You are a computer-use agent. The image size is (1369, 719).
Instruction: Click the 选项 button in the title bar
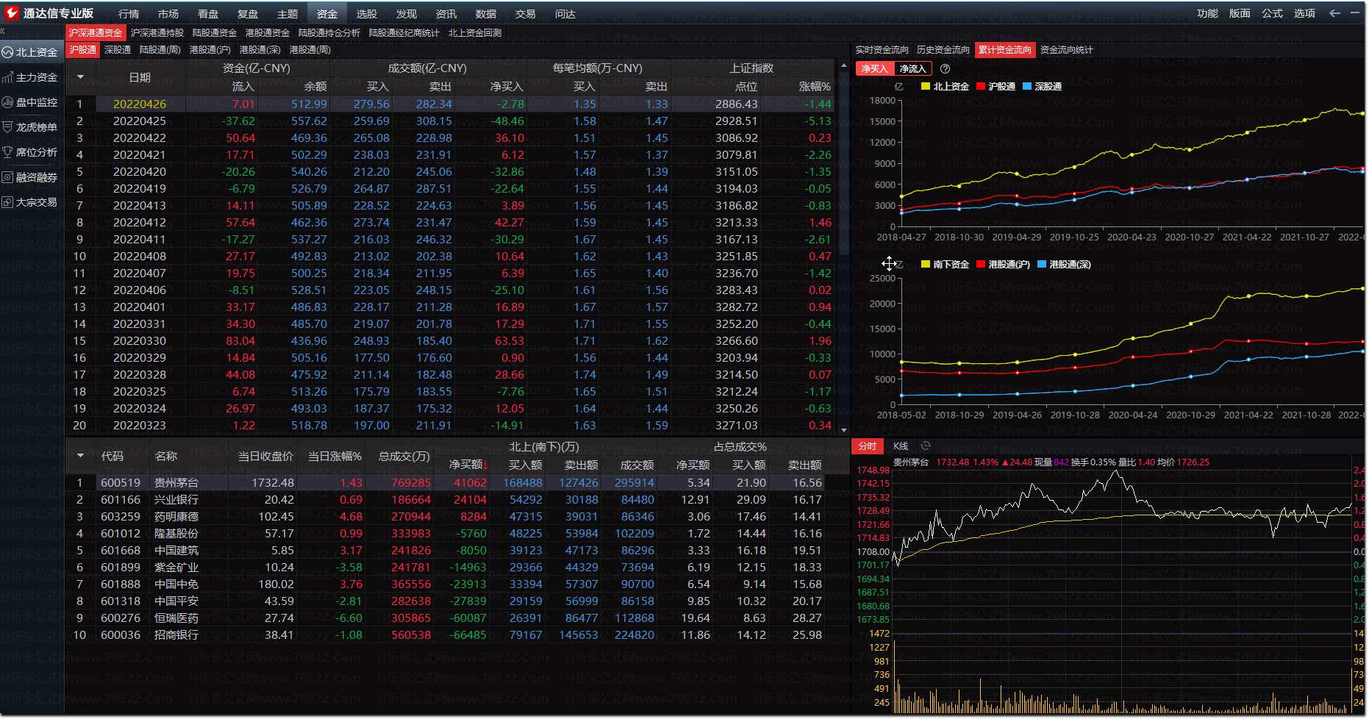tap(1304, 13)
